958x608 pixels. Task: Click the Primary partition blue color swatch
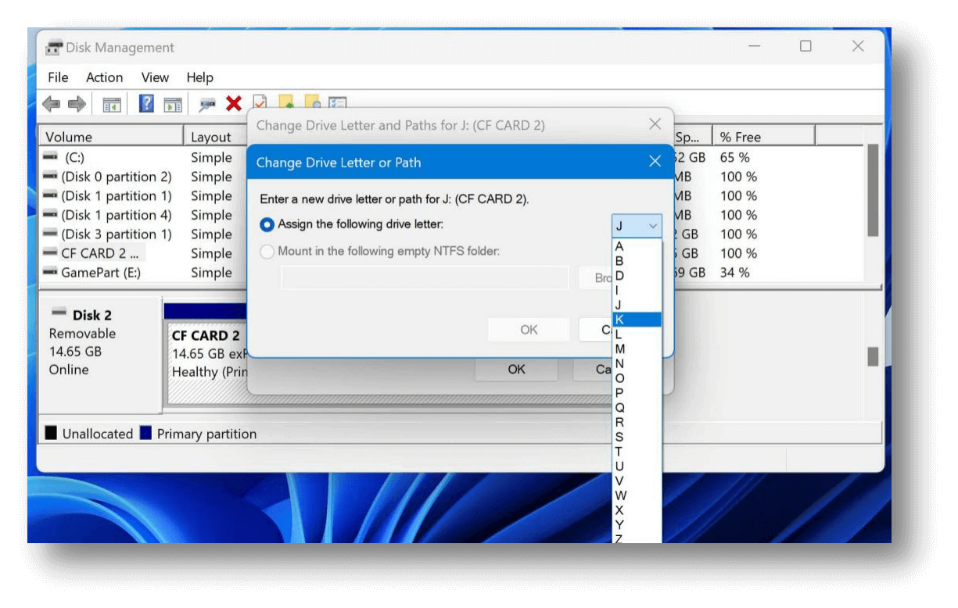(145, 433)
